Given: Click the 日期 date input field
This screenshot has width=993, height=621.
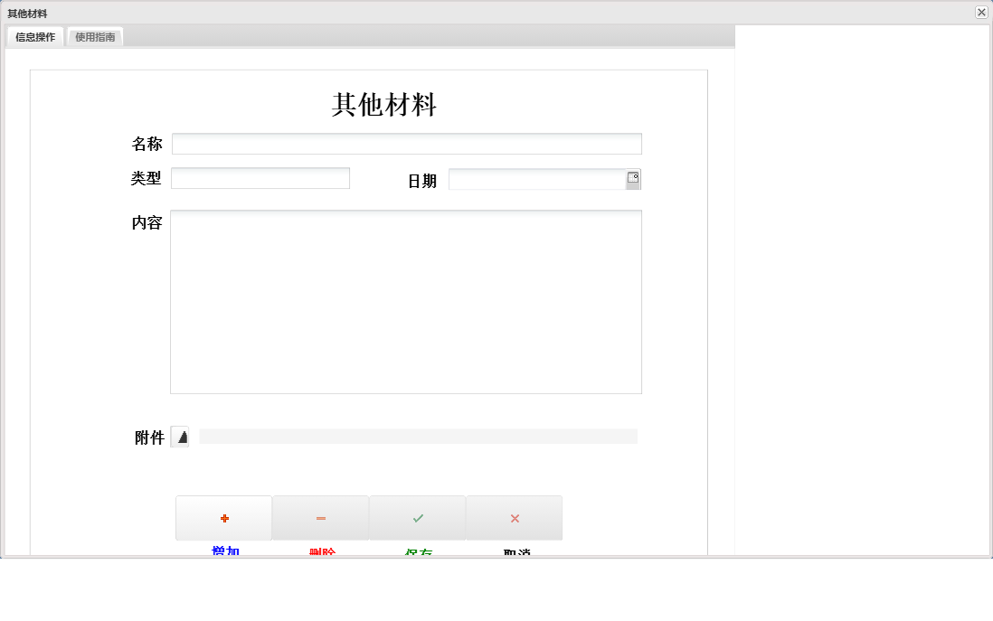Looking at the screenshot, I should click(x=538, y=178).
